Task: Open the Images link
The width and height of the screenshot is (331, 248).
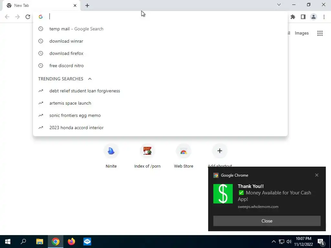Action: (302, 33)
